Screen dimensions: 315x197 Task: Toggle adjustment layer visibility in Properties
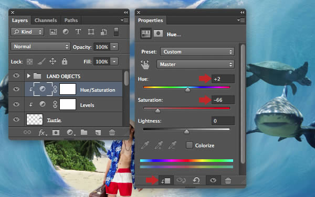(213, 181)
